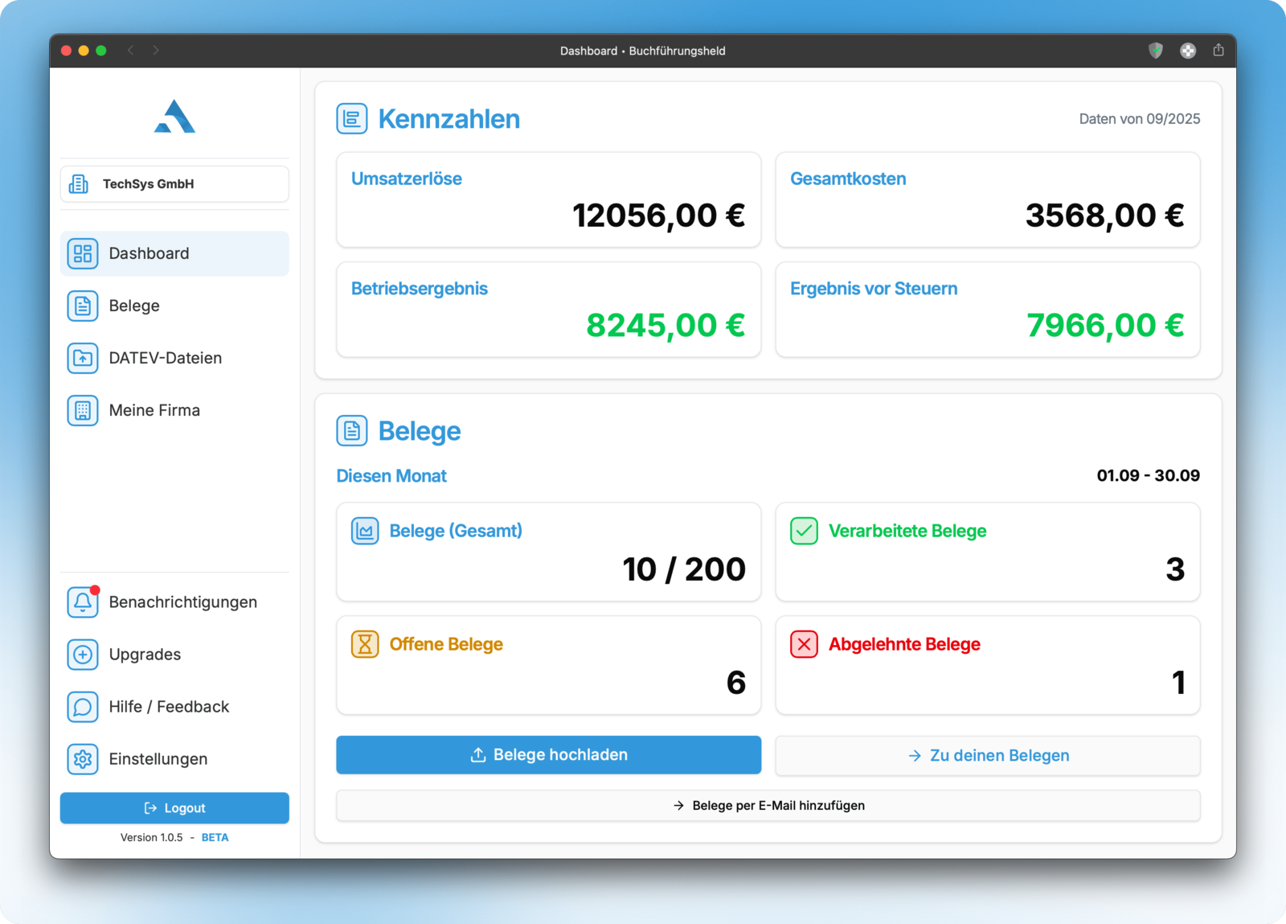
Task: Open Hilfe / Feedback in the sidebar
Action: (174, 707)
